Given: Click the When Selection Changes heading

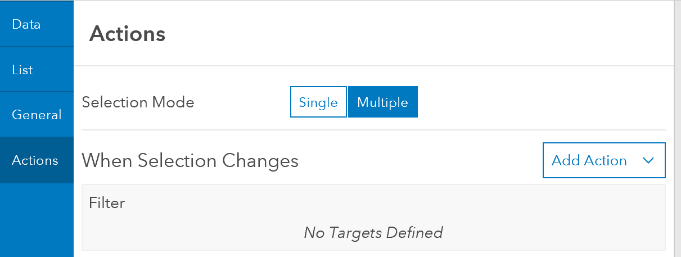Looking at the screenshot, I should point(190,161).
